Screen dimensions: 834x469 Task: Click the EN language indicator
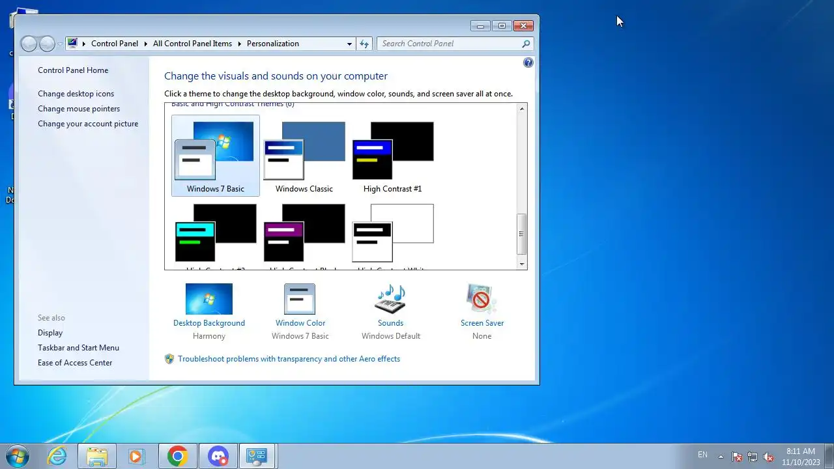(x=702, y=455)
